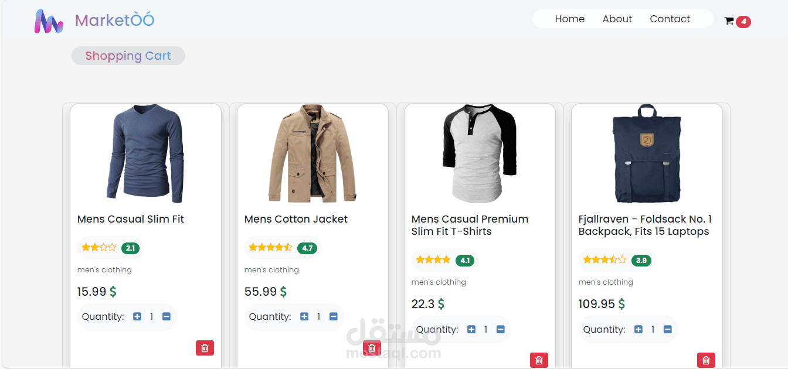The width and height of the screenshot is (788, 369).
Task: Open the Fjallraven backpack product title
Action: point(645,225)
